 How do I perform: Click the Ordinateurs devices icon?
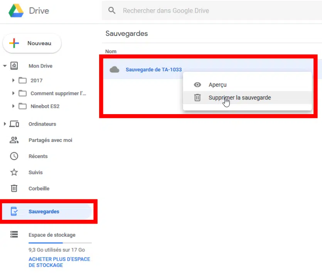pos(14,124)
